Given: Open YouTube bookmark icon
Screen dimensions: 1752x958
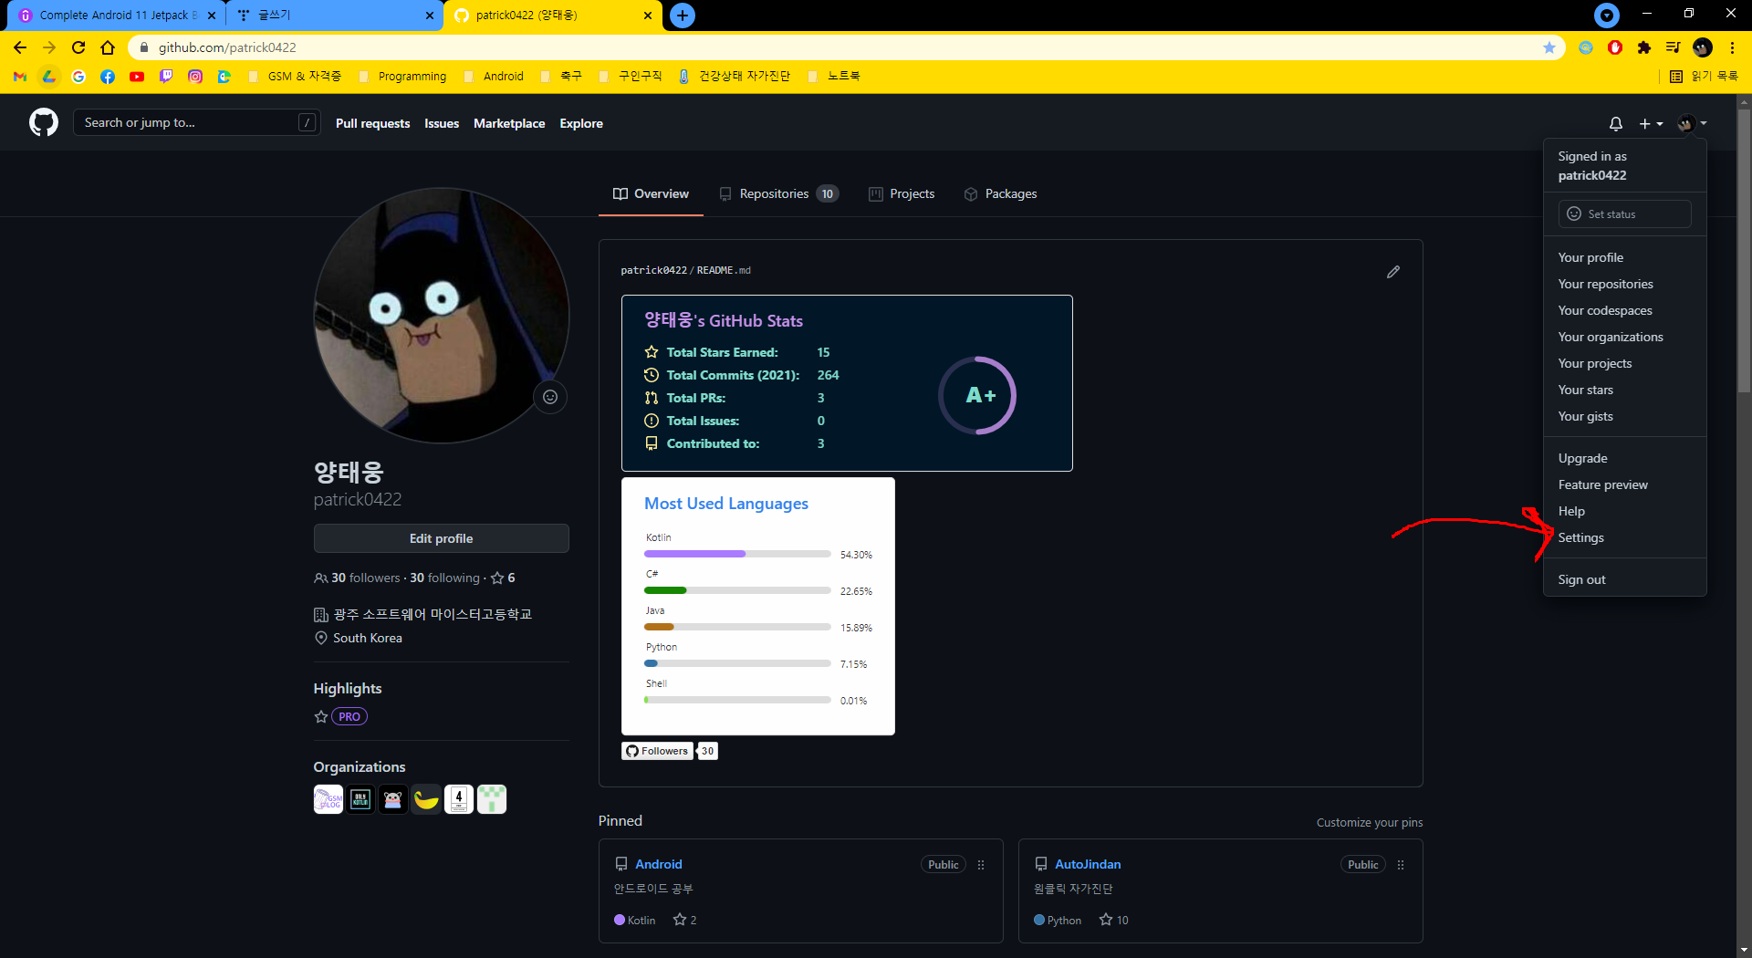Looking at the screenshot, I should (137, 77).
